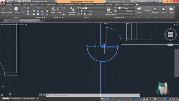
Task: Activate the Copy tool in Modificar panel
Action: coord(34,11)
